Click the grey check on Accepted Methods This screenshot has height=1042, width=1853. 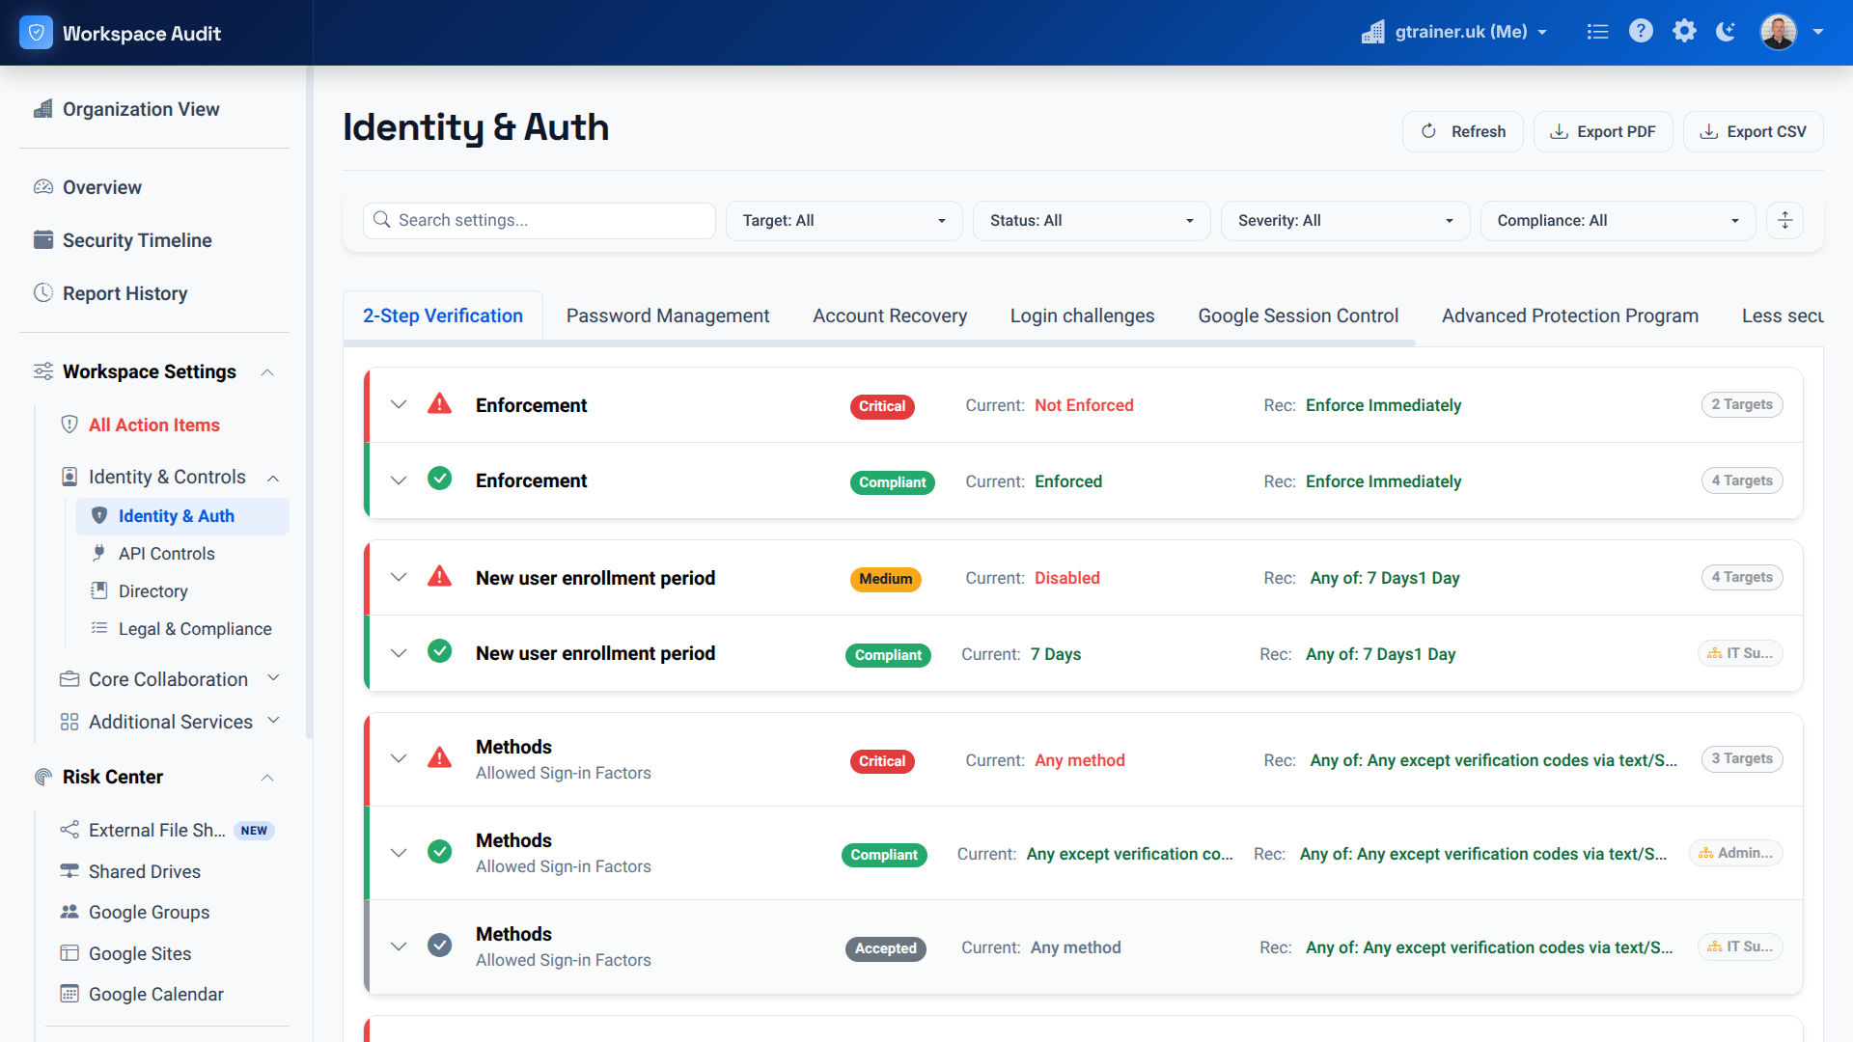(x=439, y=945)
